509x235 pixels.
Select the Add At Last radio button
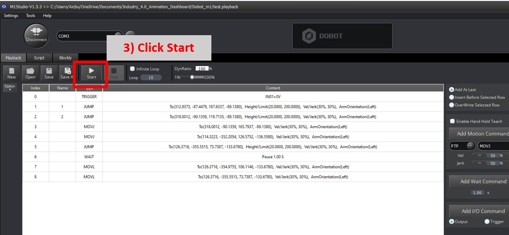point(451,89)
